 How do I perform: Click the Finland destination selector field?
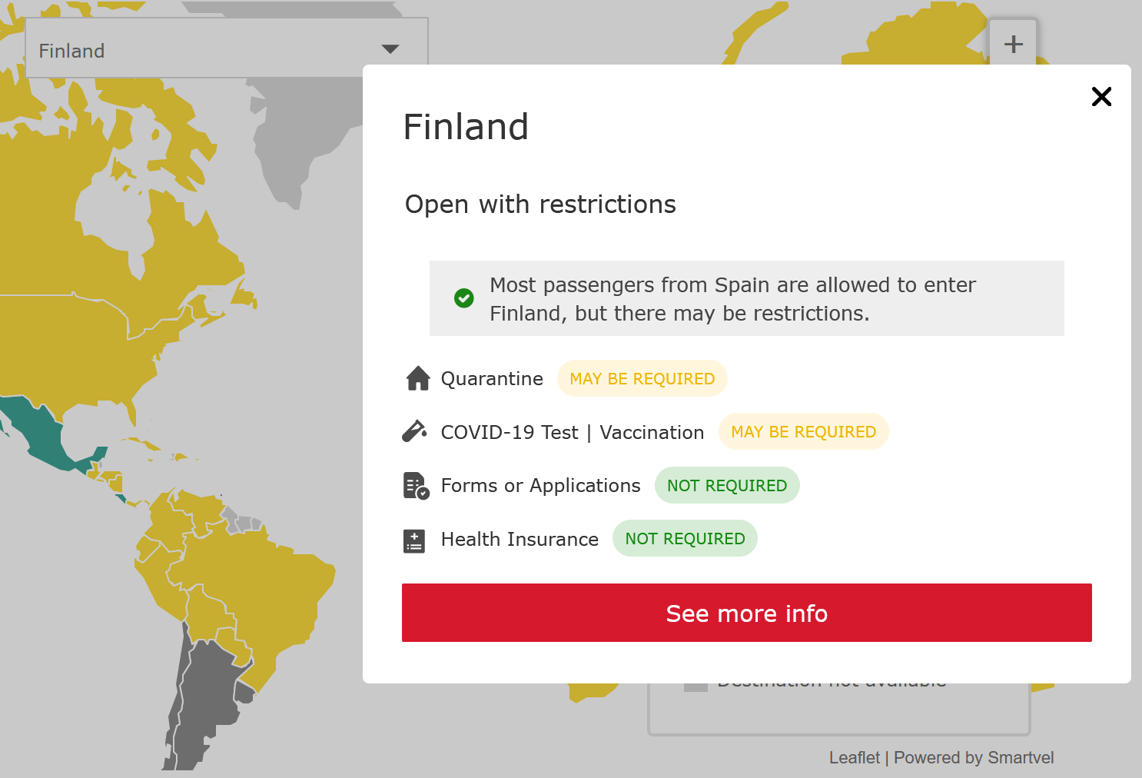226,48
